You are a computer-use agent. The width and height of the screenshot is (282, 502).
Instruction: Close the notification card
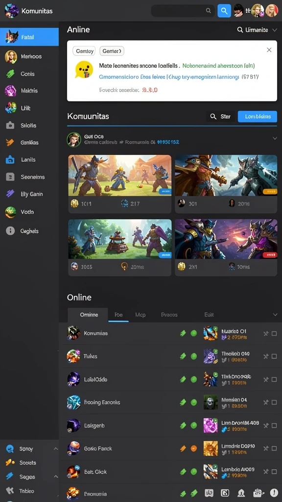tap(269, 50)
